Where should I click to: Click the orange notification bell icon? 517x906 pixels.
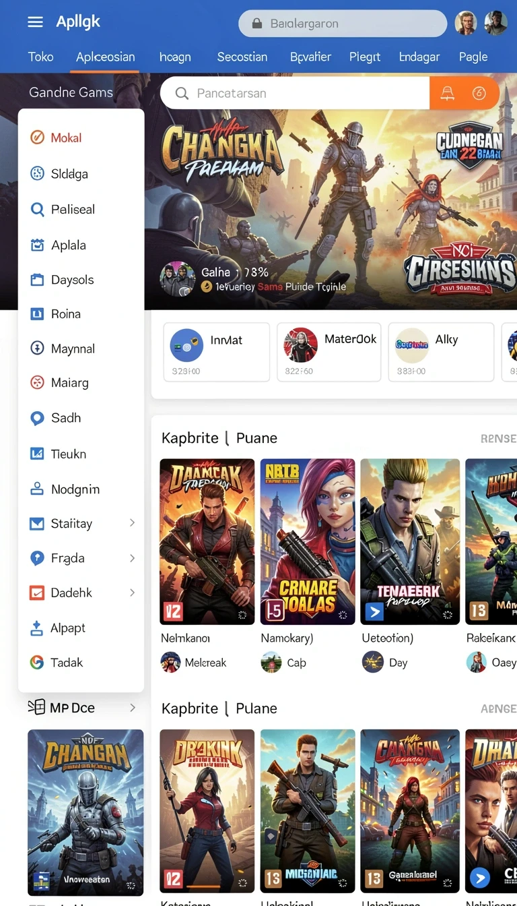(447, 94)
